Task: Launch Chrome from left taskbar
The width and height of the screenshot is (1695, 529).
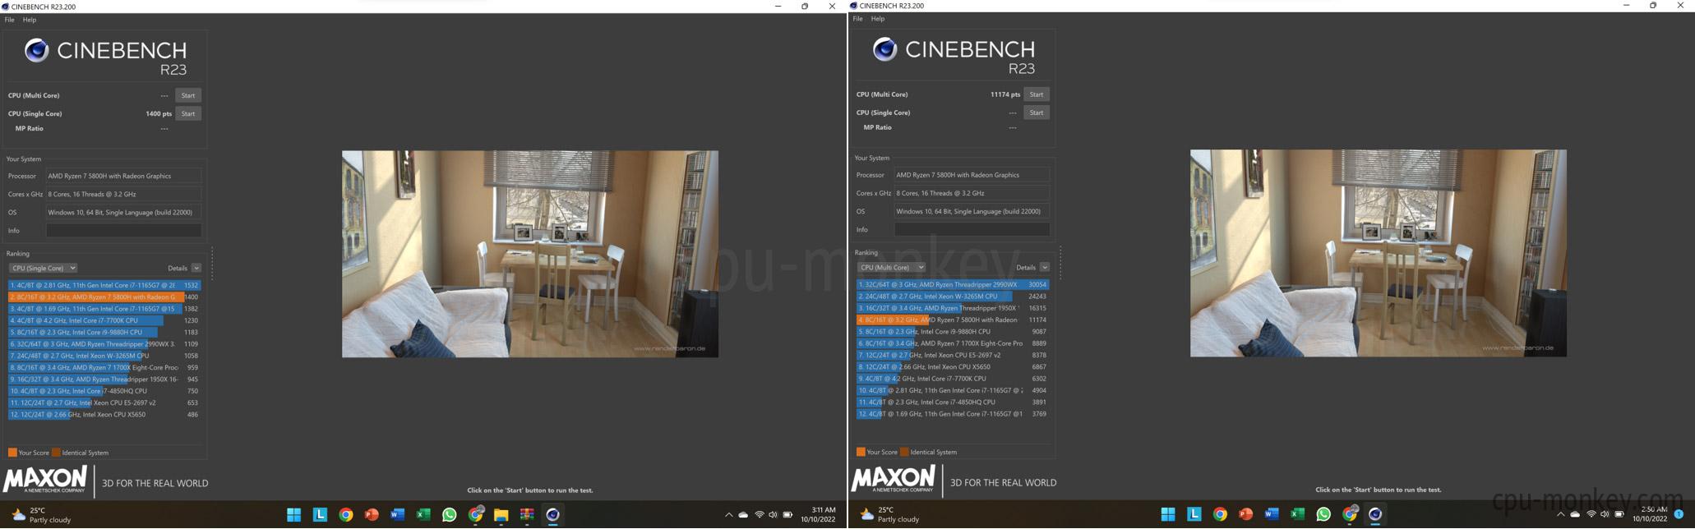Action: tap(346, 515)
